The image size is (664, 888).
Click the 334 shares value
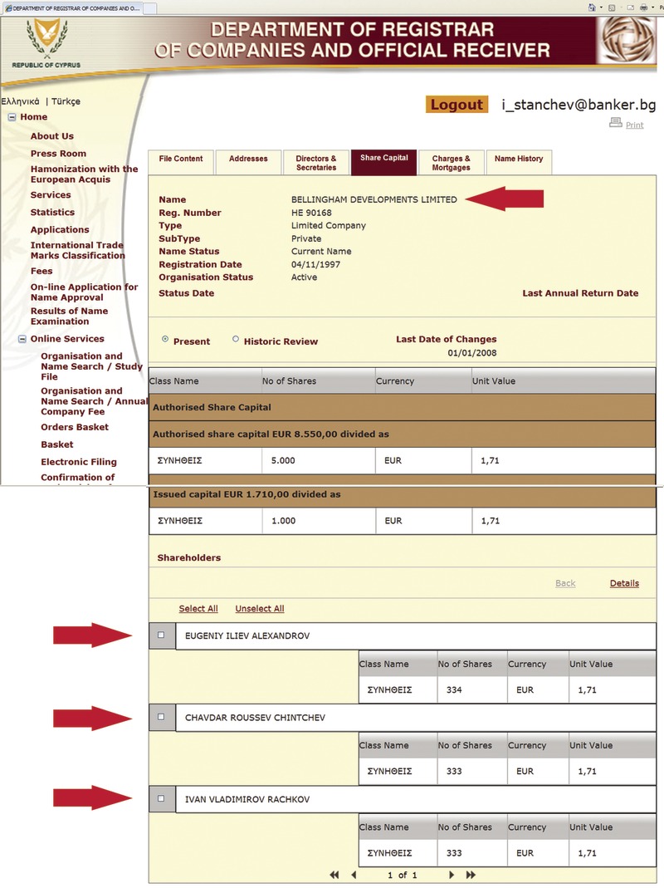click(454, 689)
